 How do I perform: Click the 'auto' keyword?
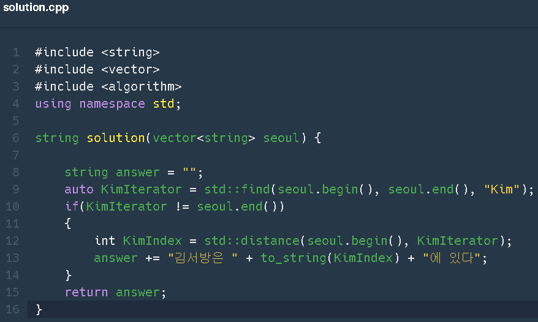[79, 189]
